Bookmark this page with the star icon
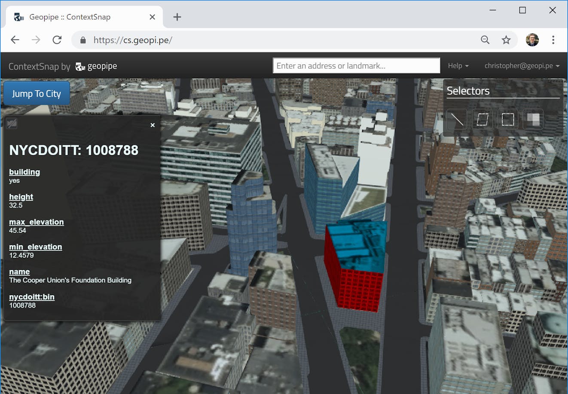Viewport: 568px width, 394px height. tap(506, 40)
